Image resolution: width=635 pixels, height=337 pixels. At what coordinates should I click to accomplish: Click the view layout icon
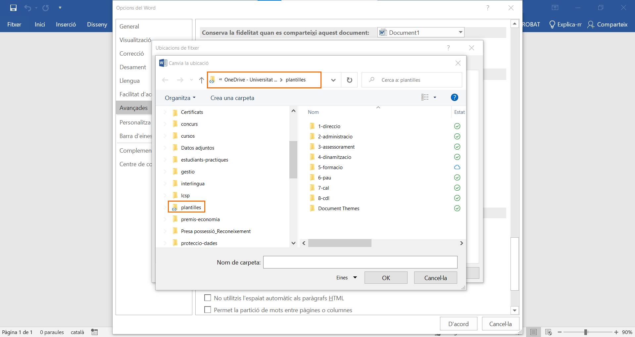(425, 97)
